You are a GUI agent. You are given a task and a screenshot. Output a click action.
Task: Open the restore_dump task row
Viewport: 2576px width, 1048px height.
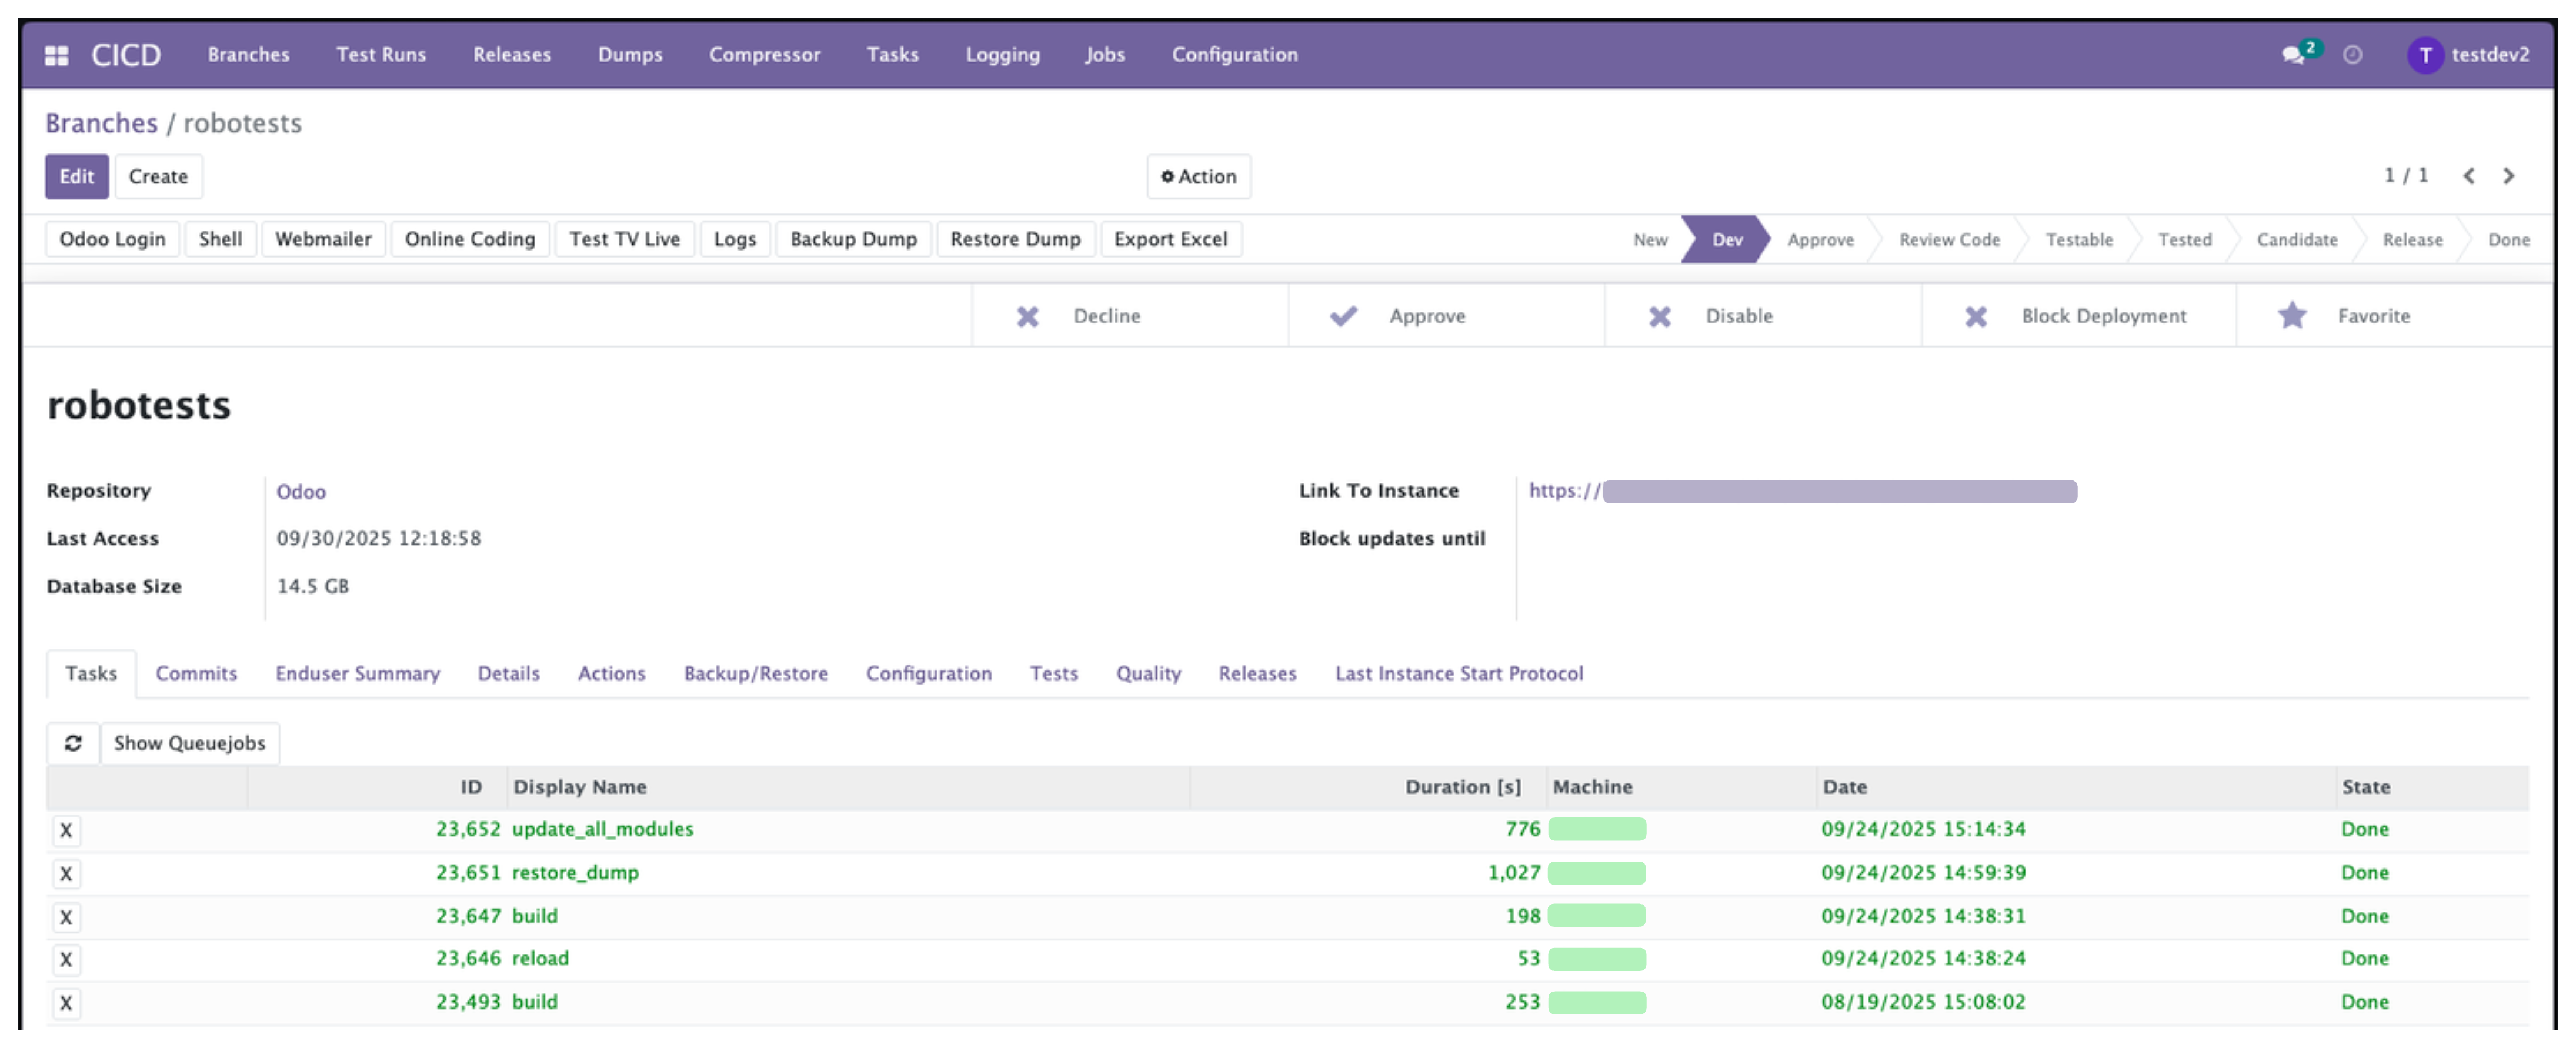tap(1287, 873)
